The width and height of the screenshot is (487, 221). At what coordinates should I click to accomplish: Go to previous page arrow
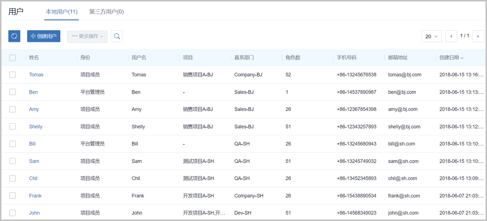[x=451, y=36]
